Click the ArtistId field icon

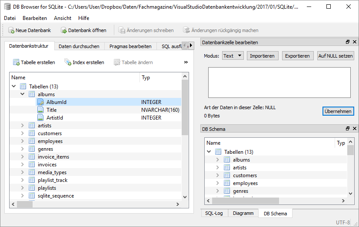tap(40, 117)
